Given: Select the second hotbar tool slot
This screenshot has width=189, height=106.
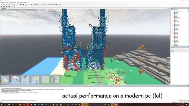Looking at the screenshot, I should (x=15, y=79).
